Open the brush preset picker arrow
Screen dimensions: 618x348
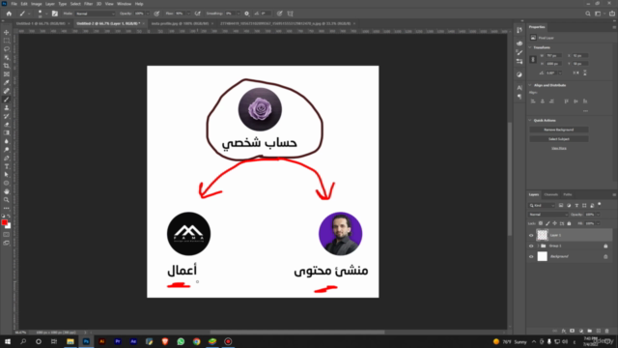pyautogui.click(x=46, y=14)
